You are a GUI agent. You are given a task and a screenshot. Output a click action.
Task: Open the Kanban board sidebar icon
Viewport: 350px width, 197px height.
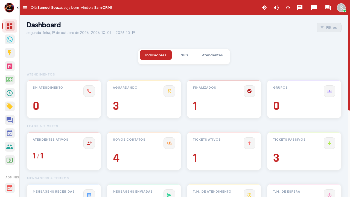pyautogui.click(x=10, y=66)
